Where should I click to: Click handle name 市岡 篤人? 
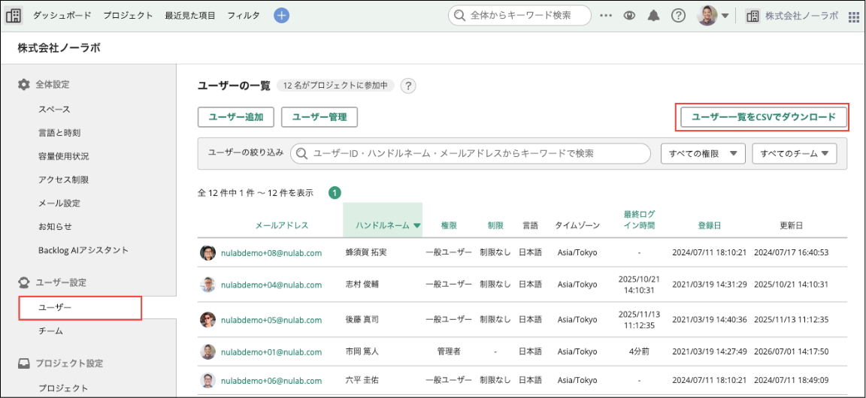coord(361,351)
